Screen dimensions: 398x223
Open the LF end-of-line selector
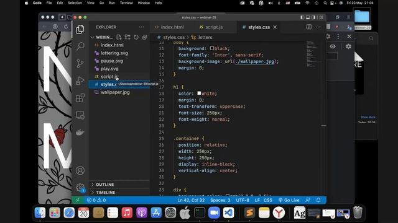coord(257,200)
